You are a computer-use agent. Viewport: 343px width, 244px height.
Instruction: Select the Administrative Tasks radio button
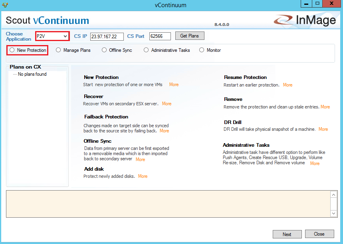(146, 50)
